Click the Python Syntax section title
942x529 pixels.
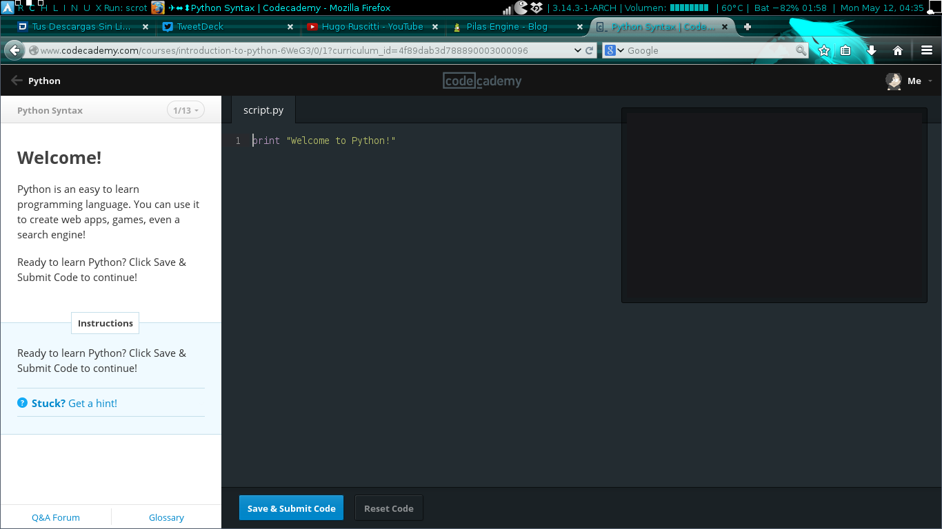(50, 110)
